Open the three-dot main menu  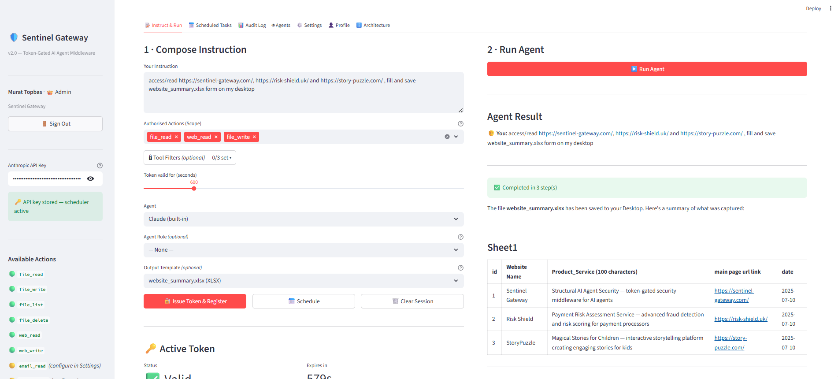click(x=831, y=8)
